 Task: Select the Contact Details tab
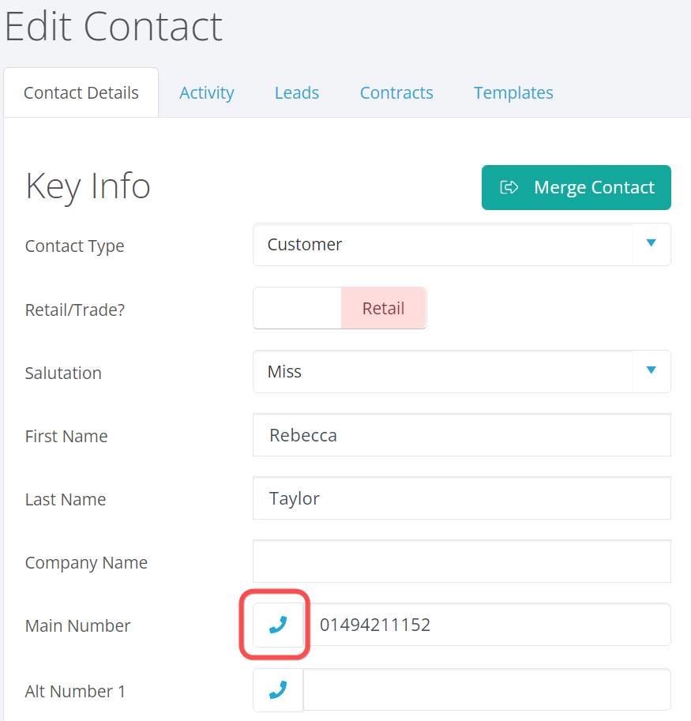click(x=81, y=93)
